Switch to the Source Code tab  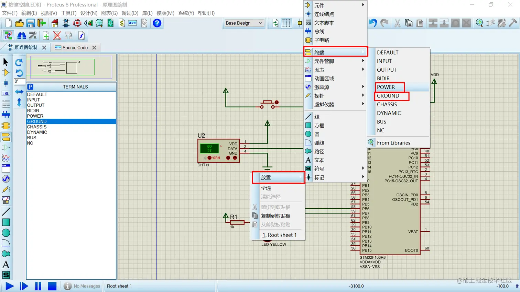[75, 48]
